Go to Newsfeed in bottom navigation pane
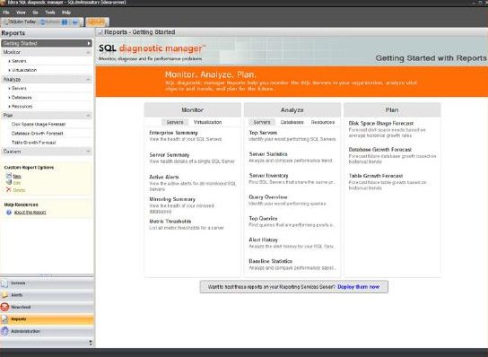This screenshot has width=488, height=357. pos(47,307)
